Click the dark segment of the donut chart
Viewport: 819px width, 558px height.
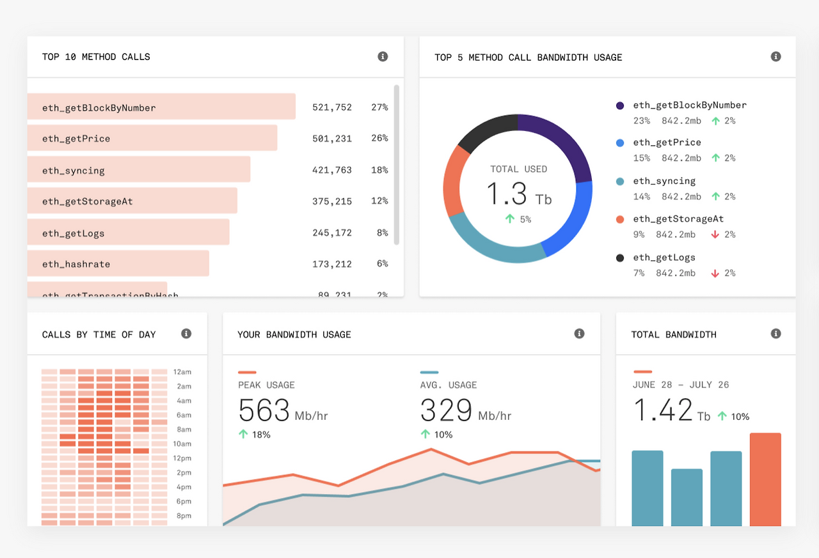click(486, 132)
